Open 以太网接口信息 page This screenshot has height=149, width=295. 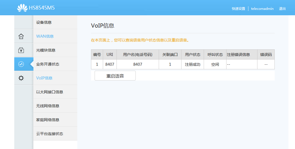[x=50, y=92]
